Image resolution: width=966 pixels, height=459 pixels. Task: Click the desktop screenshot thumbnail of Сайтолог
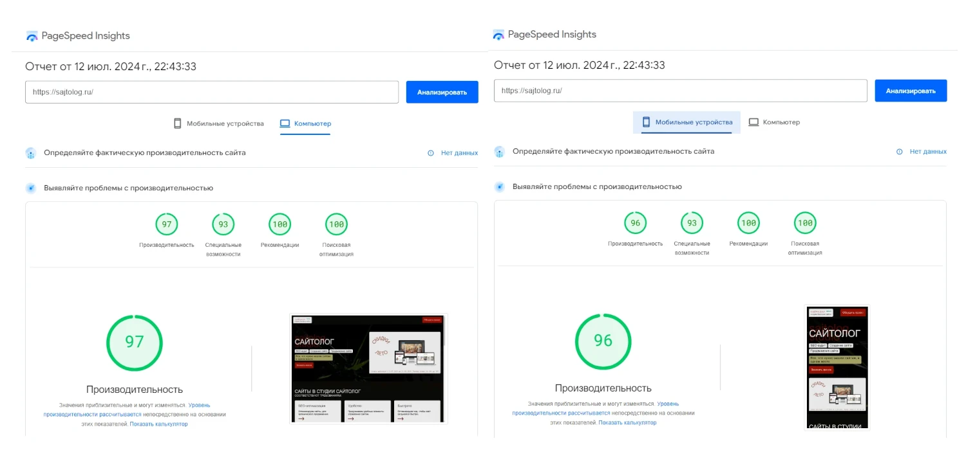(368, 368)
